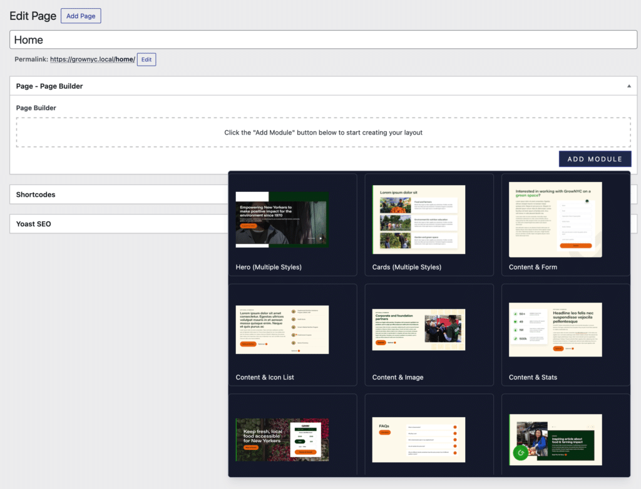
Task: Pick the inspiring article module thumbnail
Action: pyautogui.click(x=555, y=440)
